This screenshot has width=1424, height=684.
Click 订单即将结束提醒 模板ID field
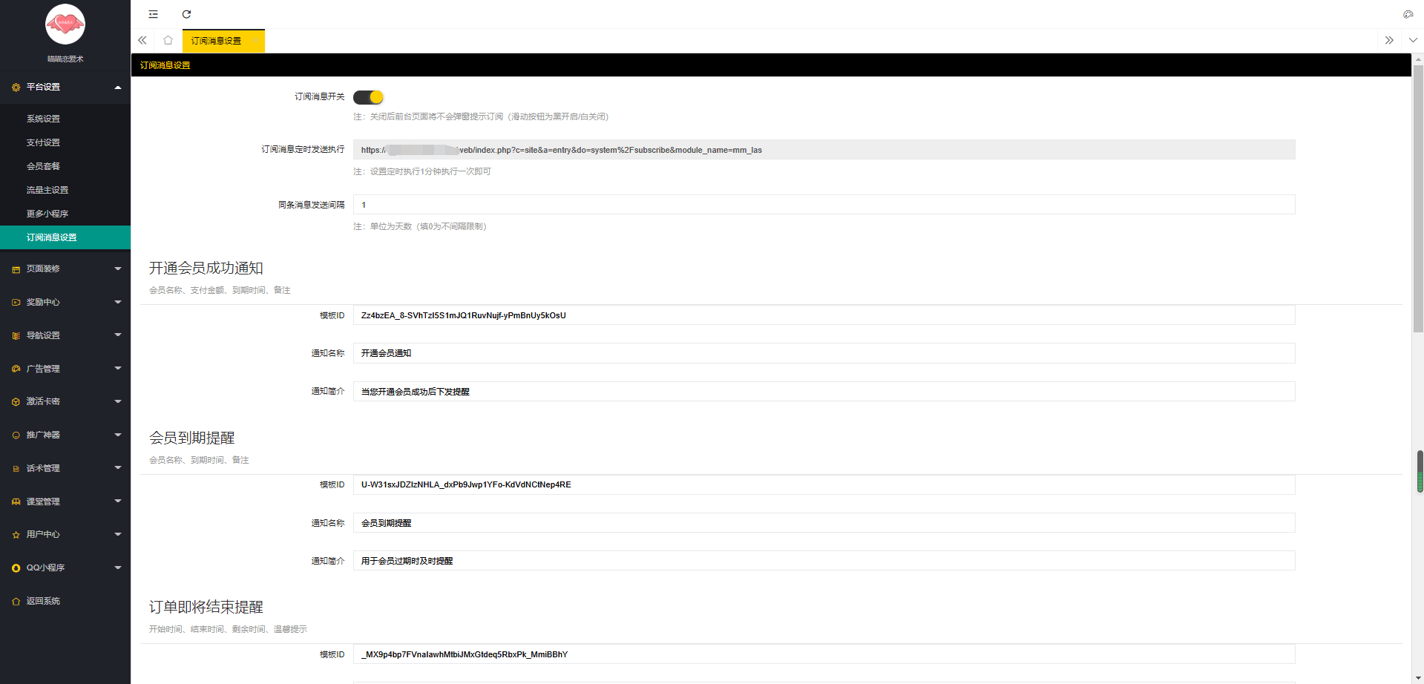tap(824, 654)
